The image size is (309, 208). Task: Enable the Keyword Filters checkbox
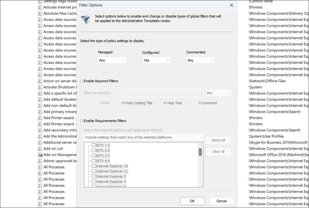coord(81,81)
